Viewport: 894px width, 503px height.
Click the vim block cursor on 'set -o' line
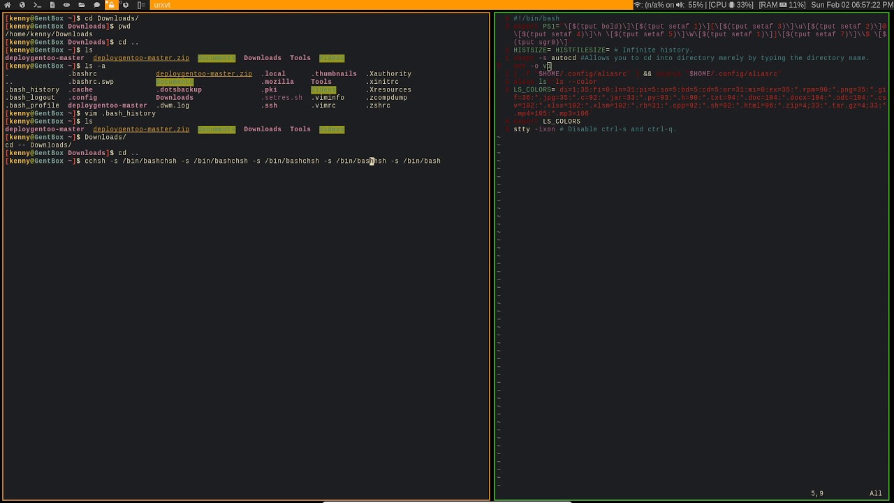pos(549,66)
